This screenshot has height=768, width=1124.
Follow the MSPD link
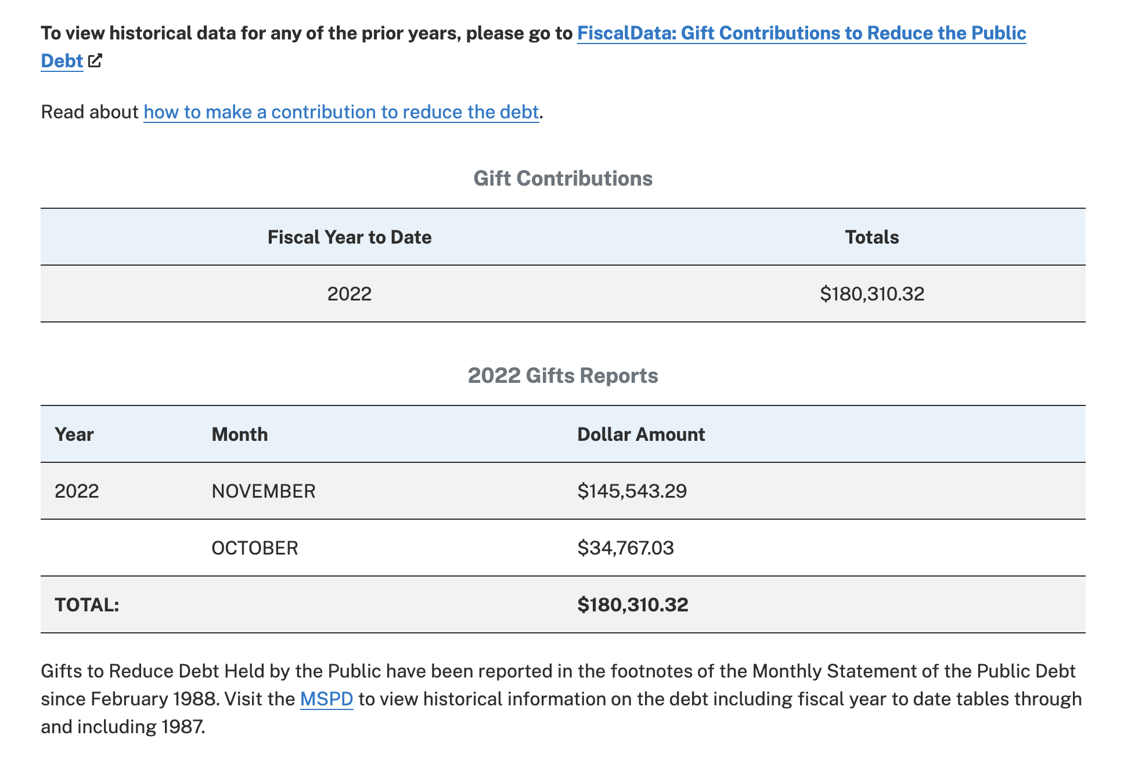[x=326, y=699]
